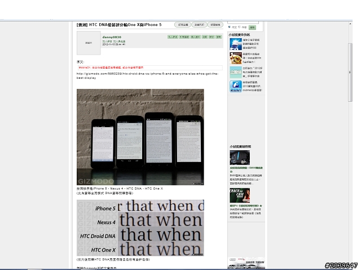Open the danny0830 user profile link
361x270 pixels.
click(112, 37)
